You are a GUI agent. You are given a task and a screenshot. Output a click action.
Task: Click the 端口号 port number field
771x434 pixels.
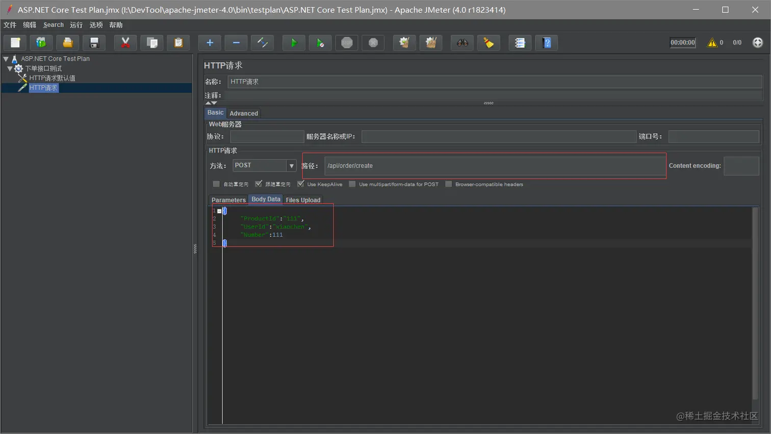coord(714,137)
